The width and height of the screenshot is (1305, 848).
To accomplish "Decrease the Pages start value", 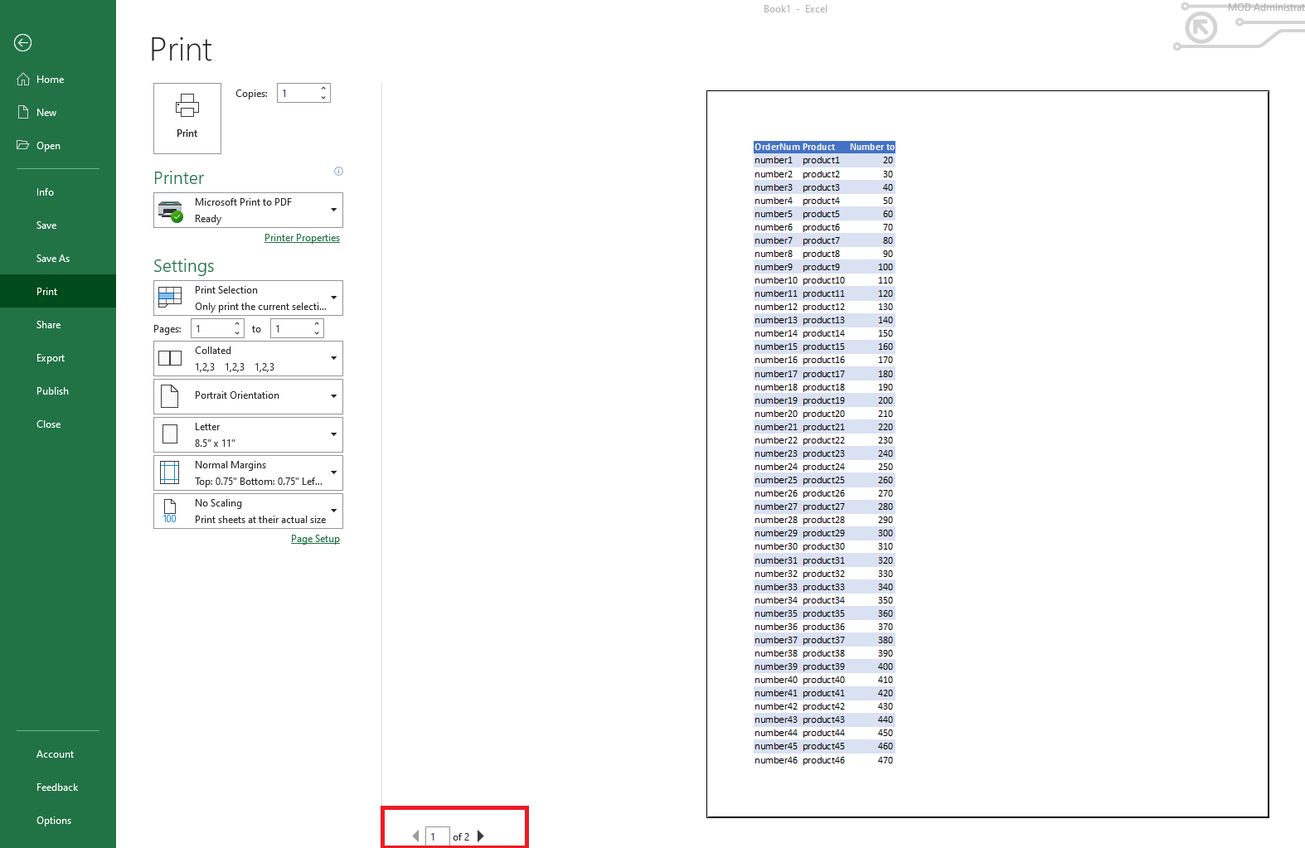I will click(238, 333).
